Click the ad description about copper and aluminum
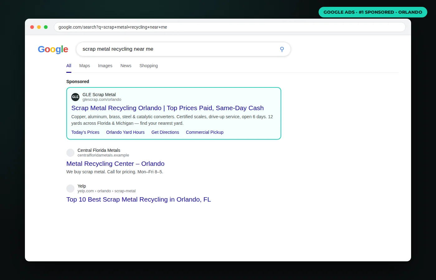This screenshot has width=436, height=280. click(172, 120)
